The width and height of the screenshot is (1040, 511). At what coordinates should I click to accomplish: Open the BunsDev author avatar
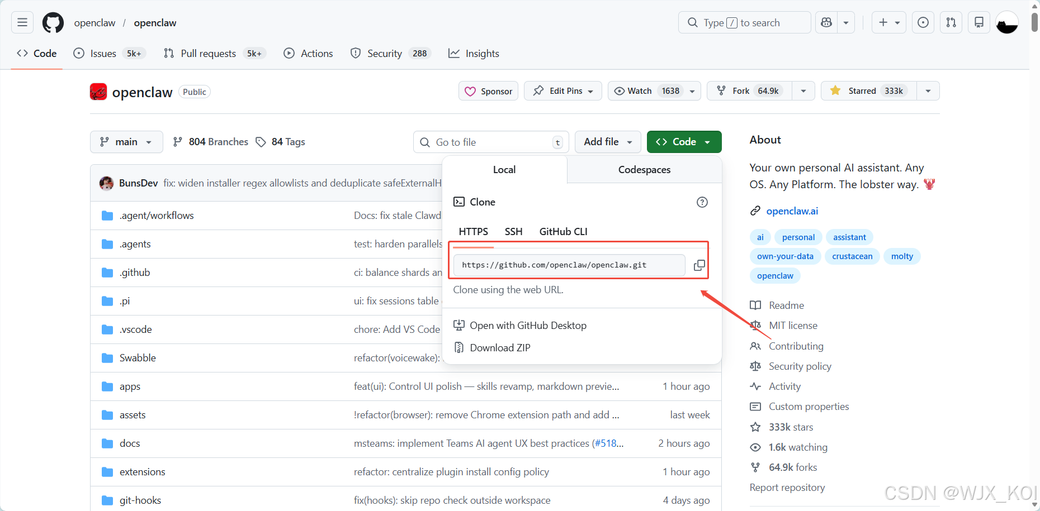106,183
